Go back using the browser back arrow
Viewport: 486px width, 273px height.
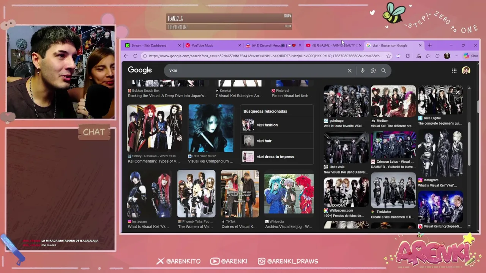click(126, 56)
